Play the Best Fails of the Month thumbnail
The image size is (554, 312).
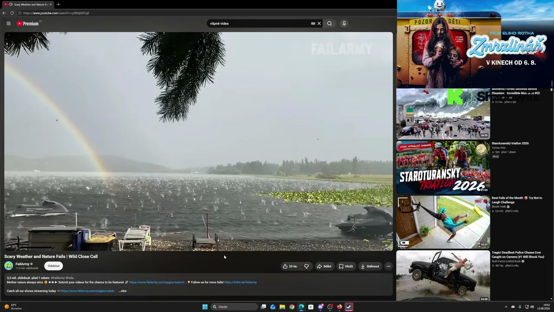tap(443, 222)
